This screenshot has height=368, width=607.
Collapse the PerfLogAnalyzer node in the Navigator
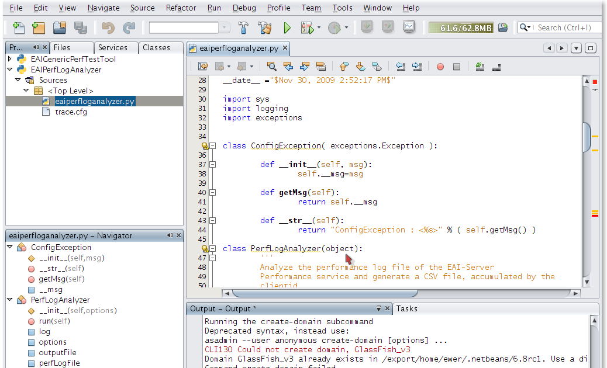click(9, 300)
